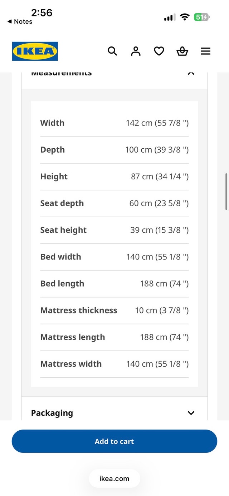Tap the Wi-Fi status icon
The image size is (229, 496).
click(x=185, y=17)
